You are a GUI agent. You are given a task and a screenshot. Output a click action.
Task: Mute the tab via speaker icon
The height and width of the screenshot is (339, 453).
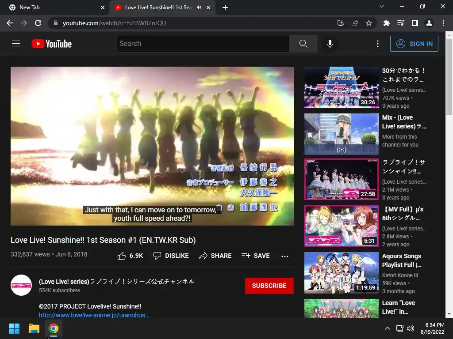pos(199,8)
